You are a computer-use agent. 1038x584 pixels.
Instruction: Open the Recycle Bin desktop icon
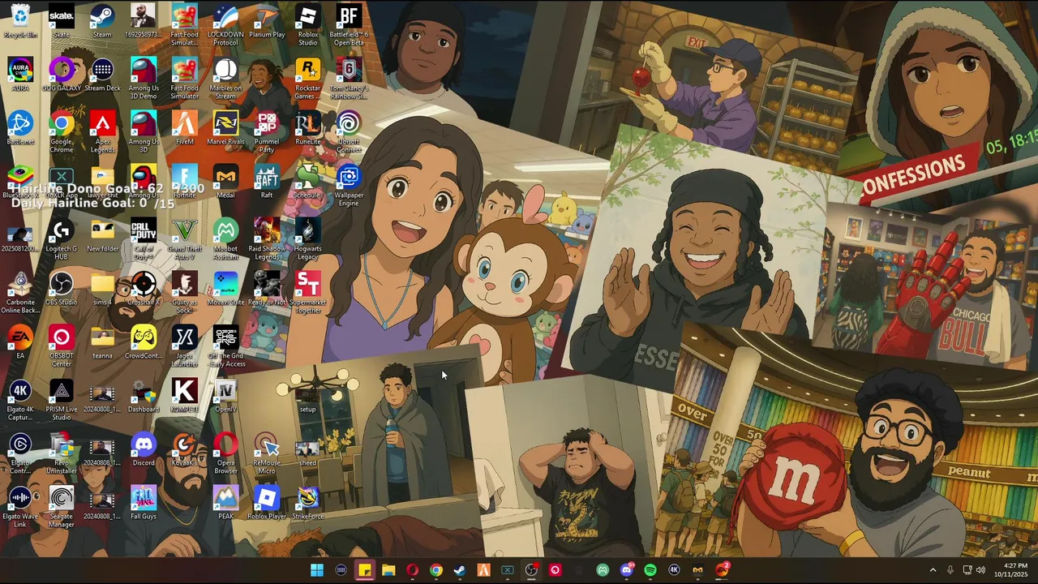pos(20,21)
